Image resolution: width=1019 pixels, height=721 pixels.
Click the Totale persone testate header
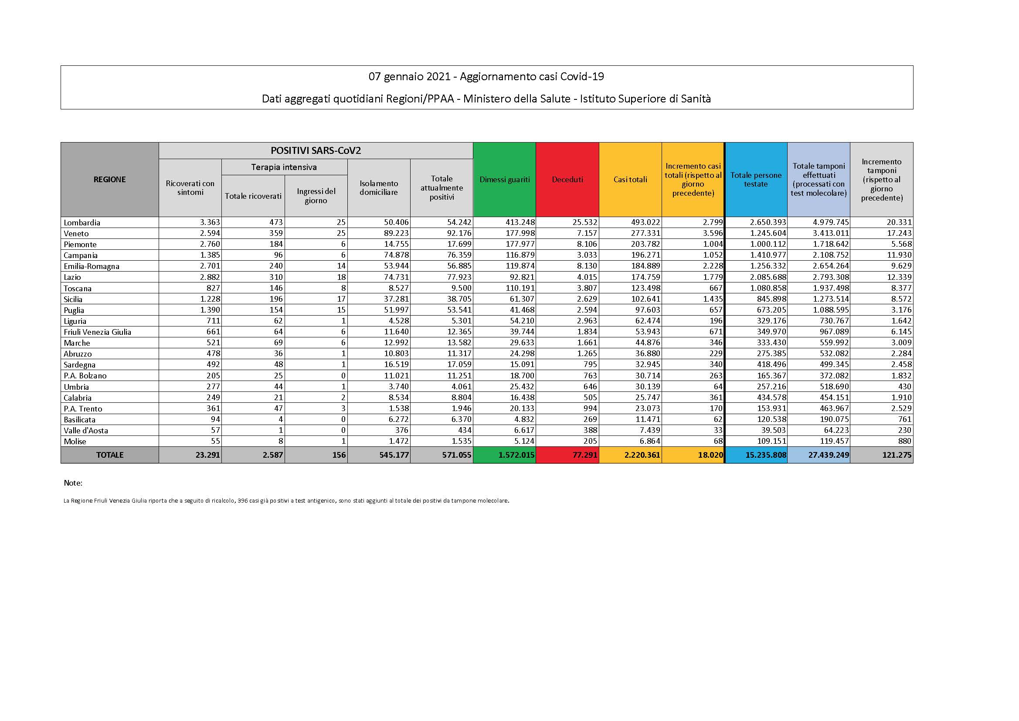click(756, 180)
